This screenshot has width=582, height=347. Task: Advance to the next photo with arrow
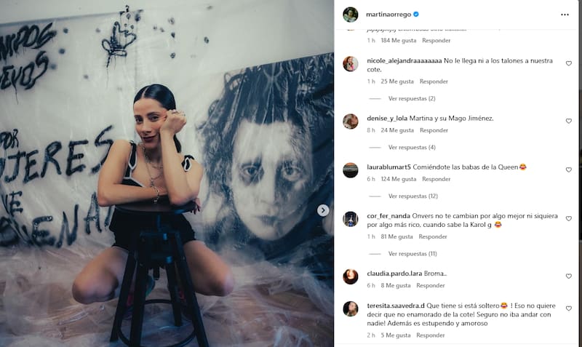coord(323,210)
